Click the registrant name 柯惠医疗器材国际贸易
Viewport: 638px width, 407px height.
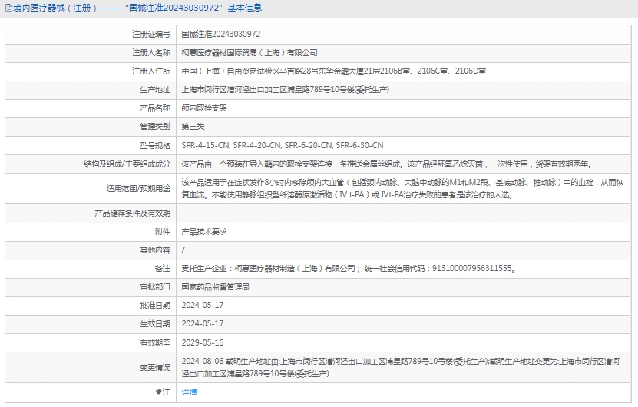[249, 53]
